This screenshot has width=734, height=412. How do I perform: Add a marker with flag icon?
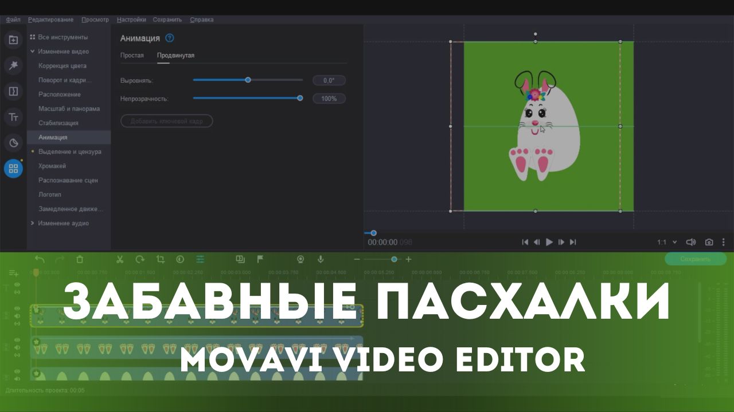coord(260,259)
